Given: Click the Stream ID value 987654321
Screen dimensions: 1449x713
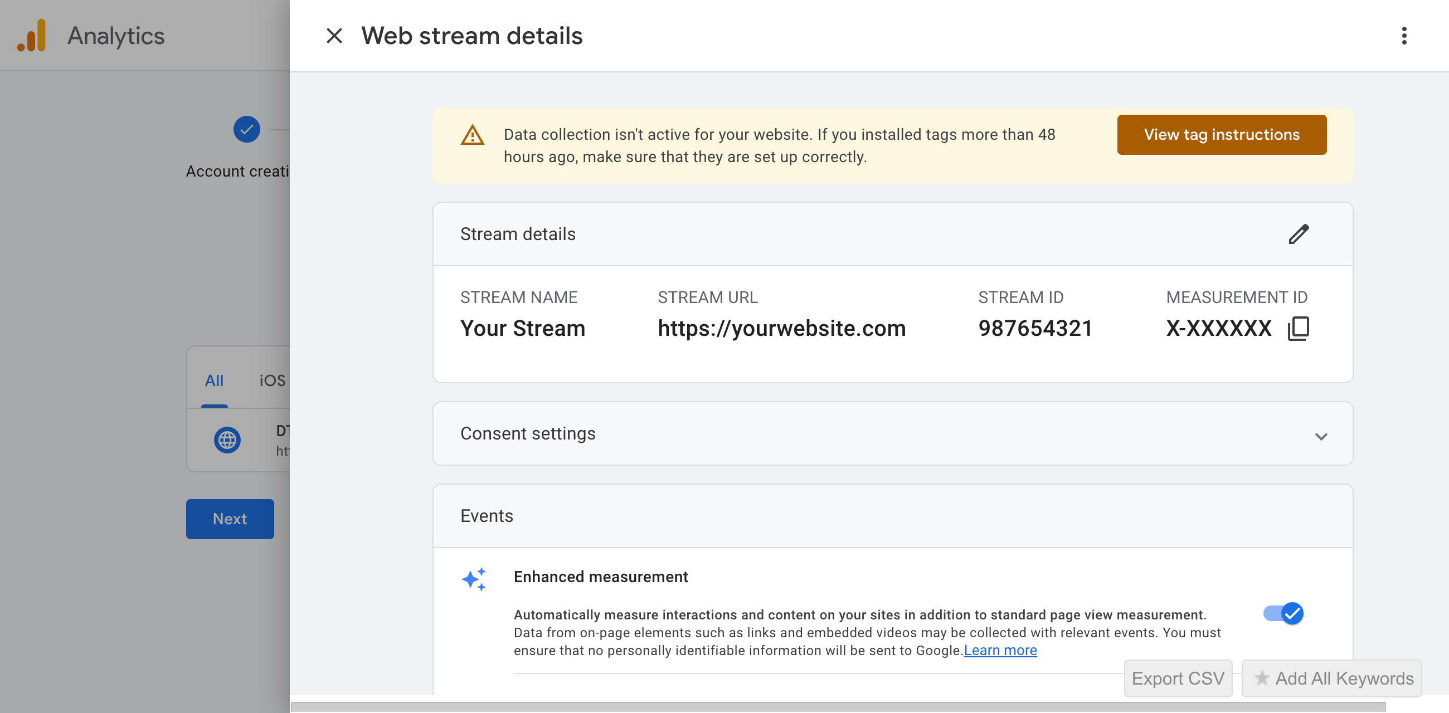Looking at the screenshot, I should point(1035,329).
